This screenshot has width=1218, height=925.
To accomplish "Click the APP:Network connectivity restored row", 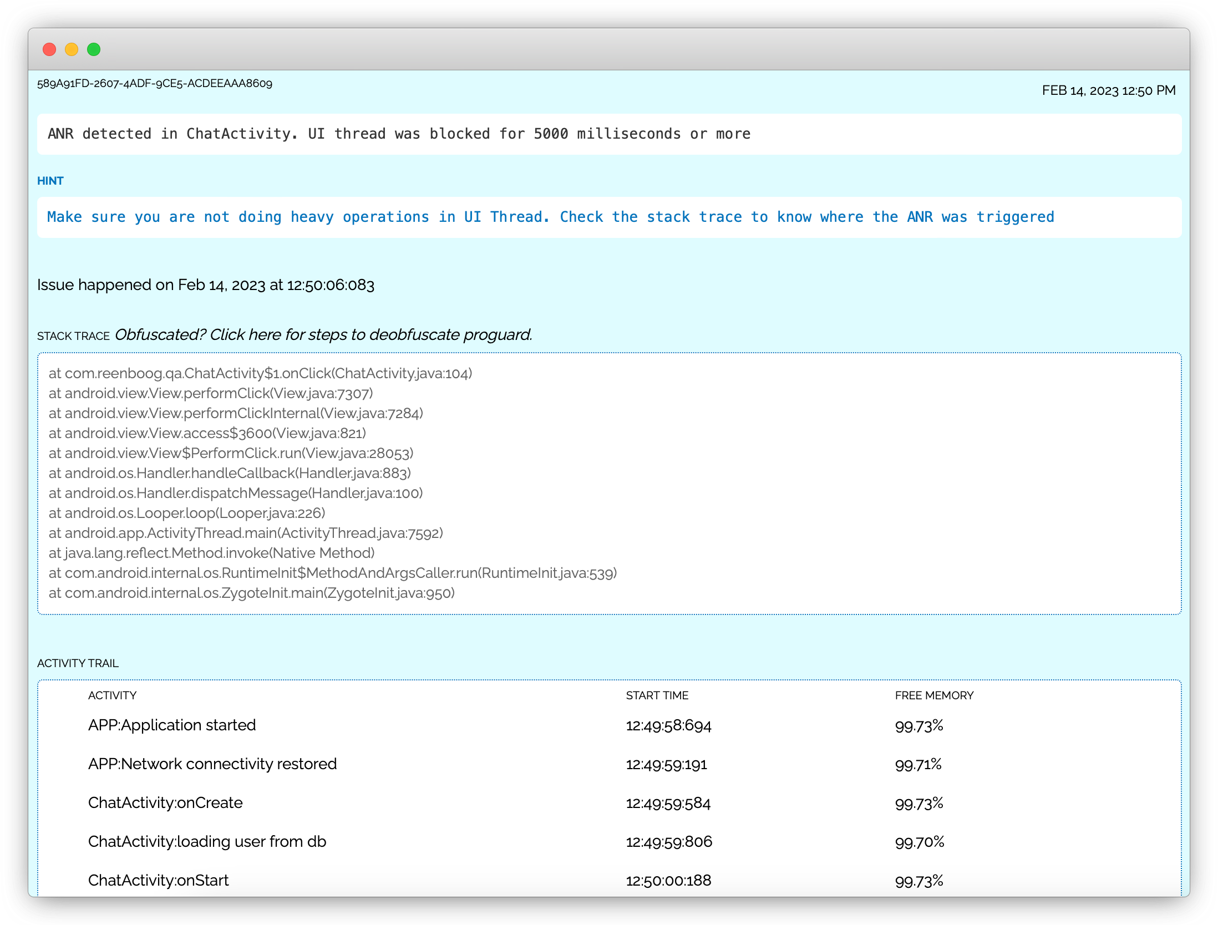I will 212,764.
